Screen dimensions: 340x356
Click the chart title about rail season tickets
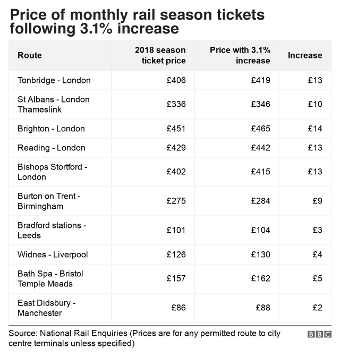coord(137,22)
